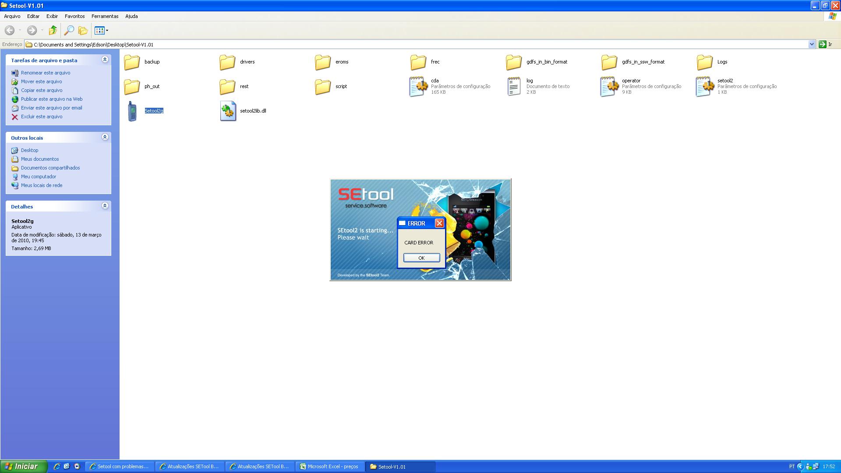This screenshot has height=473, width=841.
Task: Click the PT language indicator in the tray
Action: coord(792,466)
